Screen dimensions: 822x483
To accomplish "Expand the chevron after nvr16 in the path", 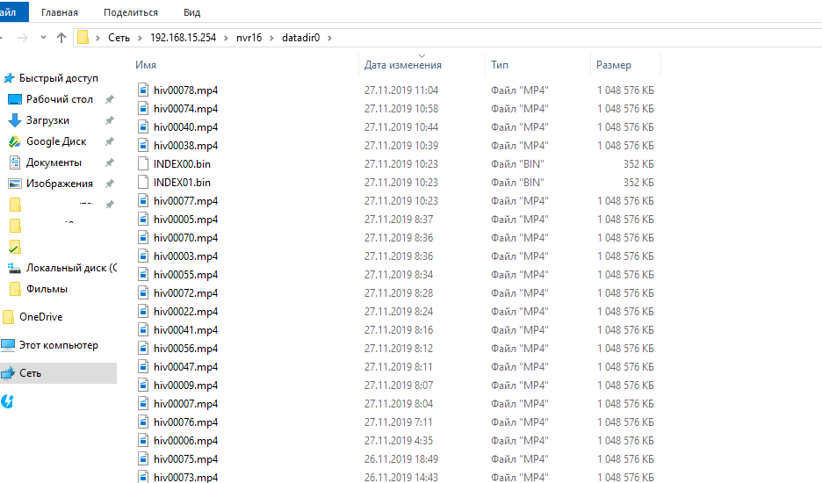I will (x=272, y=38).
